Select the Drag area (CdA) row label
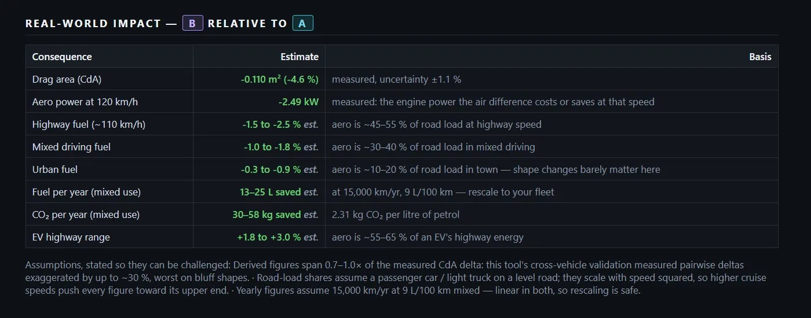This screenshot has height=318, width=811. pos(67,79)
